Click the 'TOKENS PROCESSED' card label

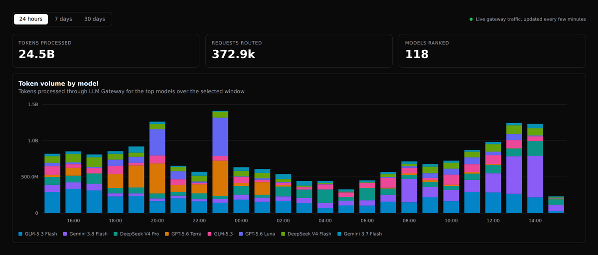tap(45, 43)
